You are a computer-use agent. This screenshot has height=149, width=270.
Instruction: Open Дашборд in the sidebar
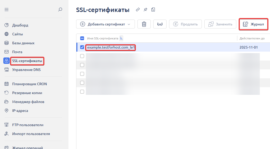coord(20,25)
